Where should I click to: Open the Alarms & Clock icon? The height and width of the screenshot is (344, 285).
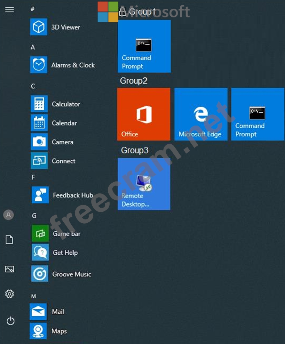tap(39, 65)
